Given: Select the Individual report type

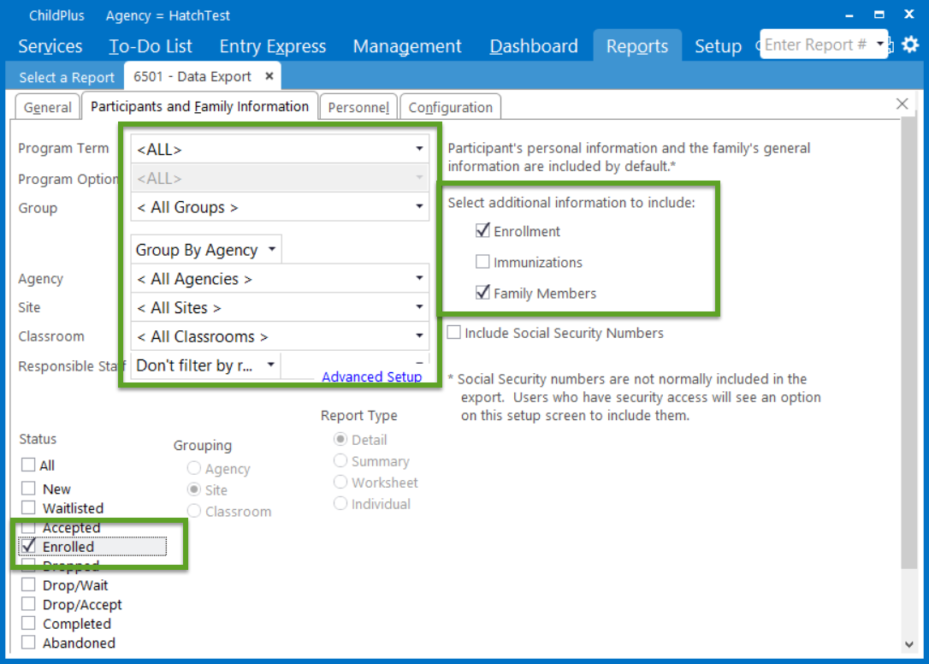Looking at the screenshot, I should click(340, 503).
